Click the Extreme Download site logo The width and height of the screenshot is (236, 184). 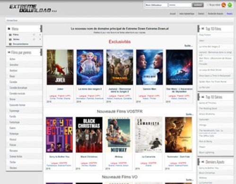click(x=33, y=9)
